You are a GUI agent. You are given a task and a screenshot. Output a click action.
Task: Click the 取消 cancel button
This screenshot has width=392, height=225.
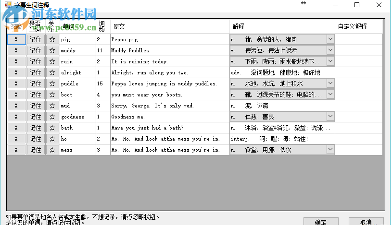(366, 222)
